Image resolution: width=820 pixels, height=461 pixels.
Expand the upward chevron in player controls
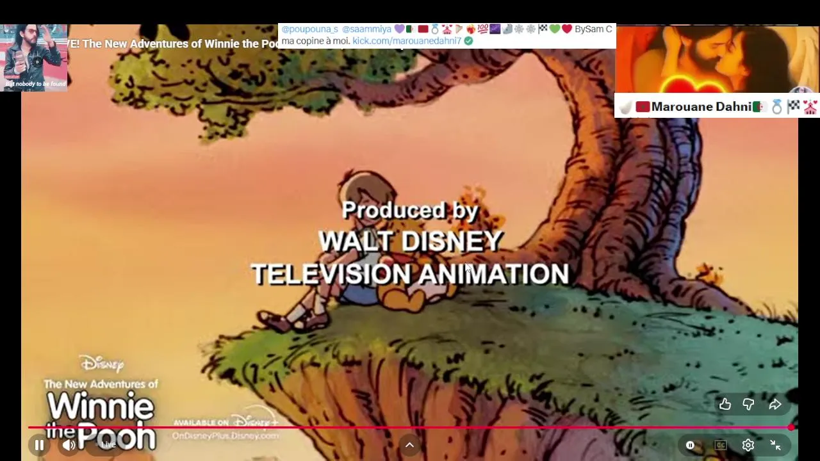click(409, 445)
